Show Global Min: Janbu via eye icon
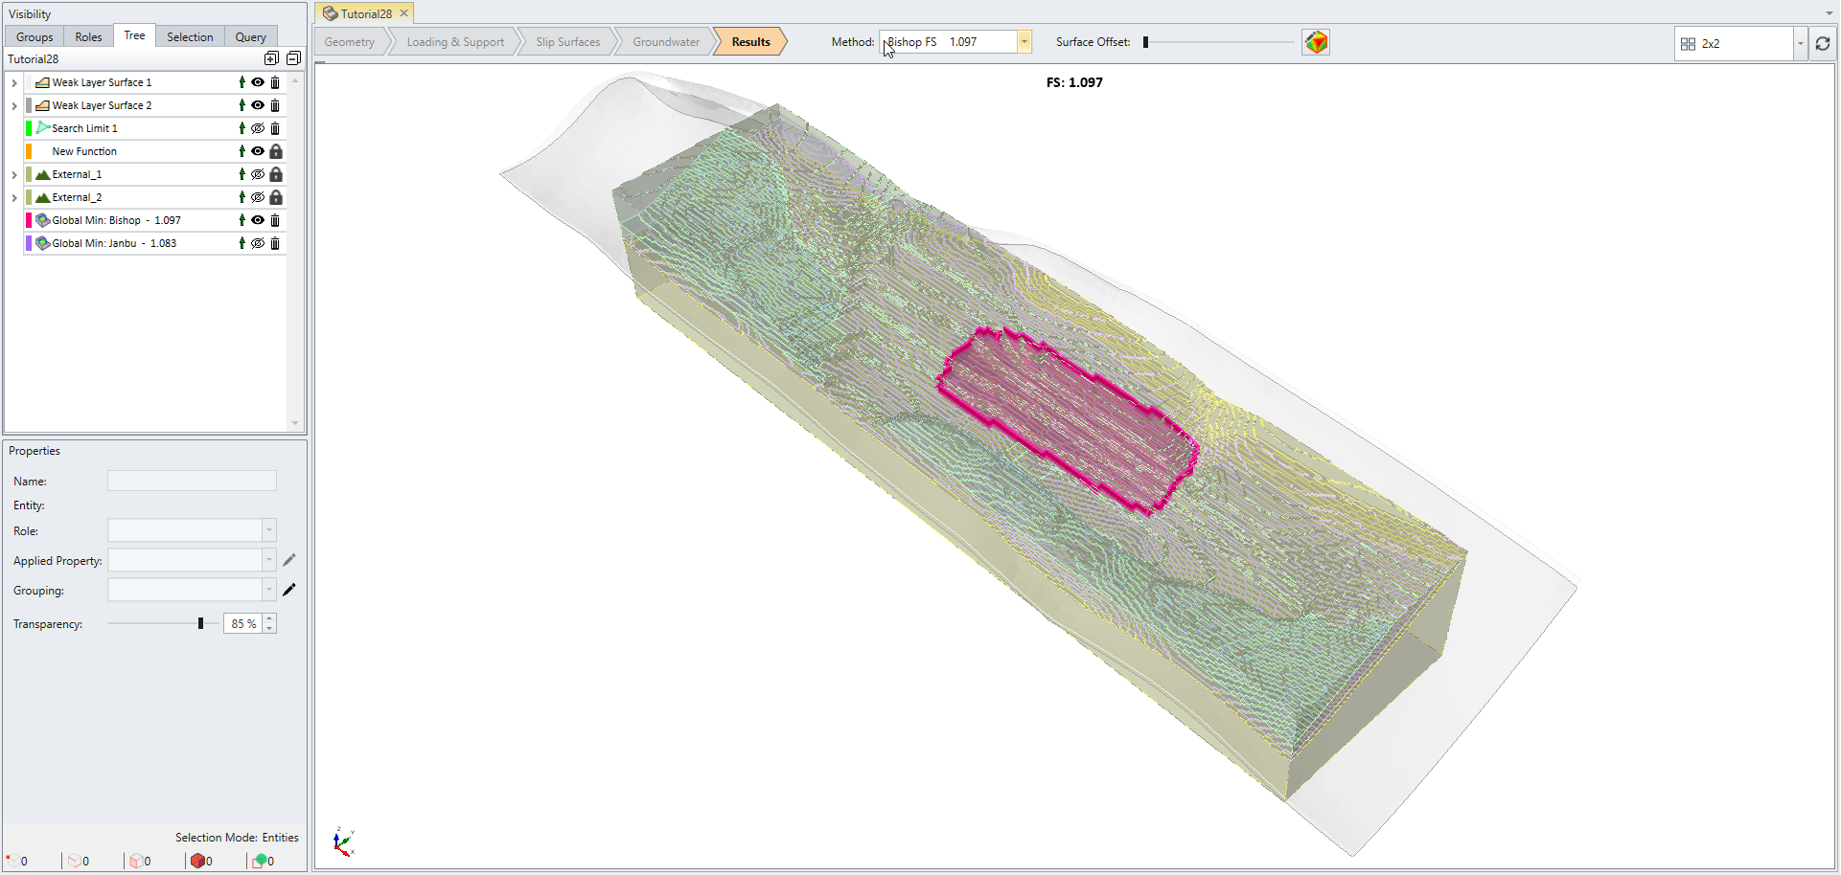The width and height of the screenshot is (1841, 875). point(258,243)
